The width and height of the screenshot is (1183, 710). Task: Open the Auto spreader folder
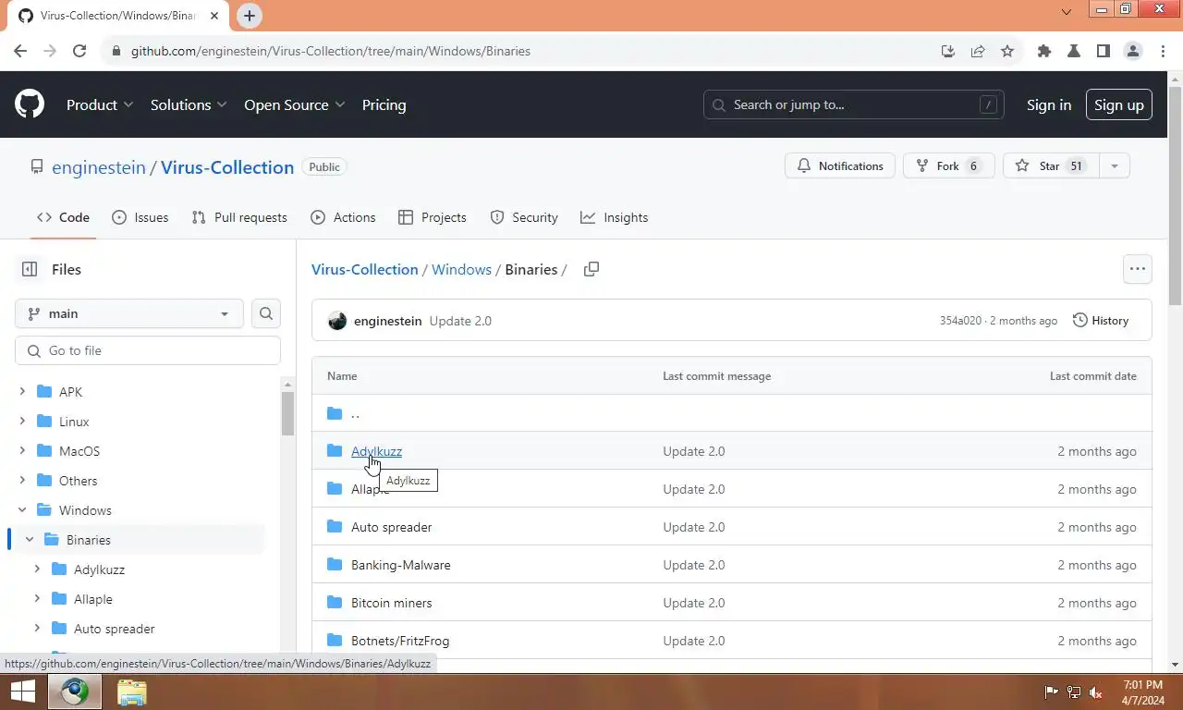pos(391,527)
